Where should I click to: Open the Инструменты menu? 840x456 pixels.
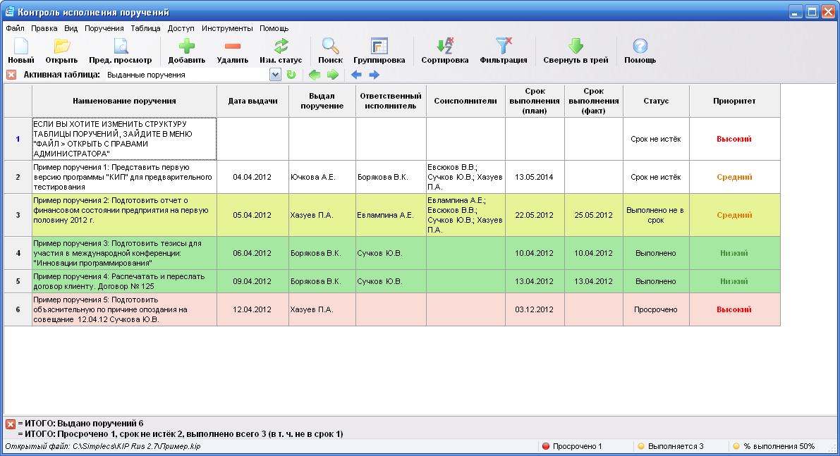pyautogui.click(x=227, y=28)
